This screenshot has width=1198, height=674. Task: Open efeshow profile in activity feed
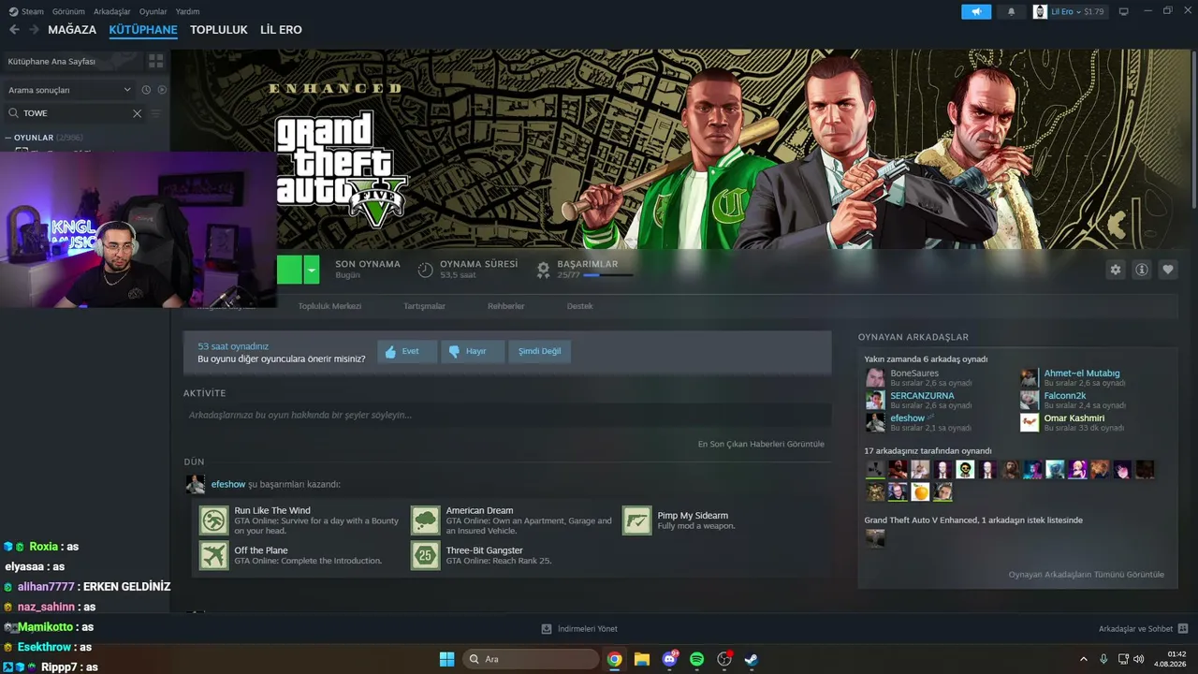[x=228, y=485]
